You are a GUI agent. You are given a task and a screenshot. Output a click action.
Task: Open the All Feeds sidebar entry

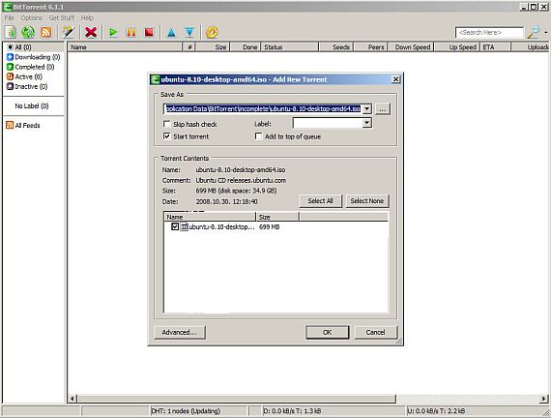pyautogui.click(x=23, y=125)
